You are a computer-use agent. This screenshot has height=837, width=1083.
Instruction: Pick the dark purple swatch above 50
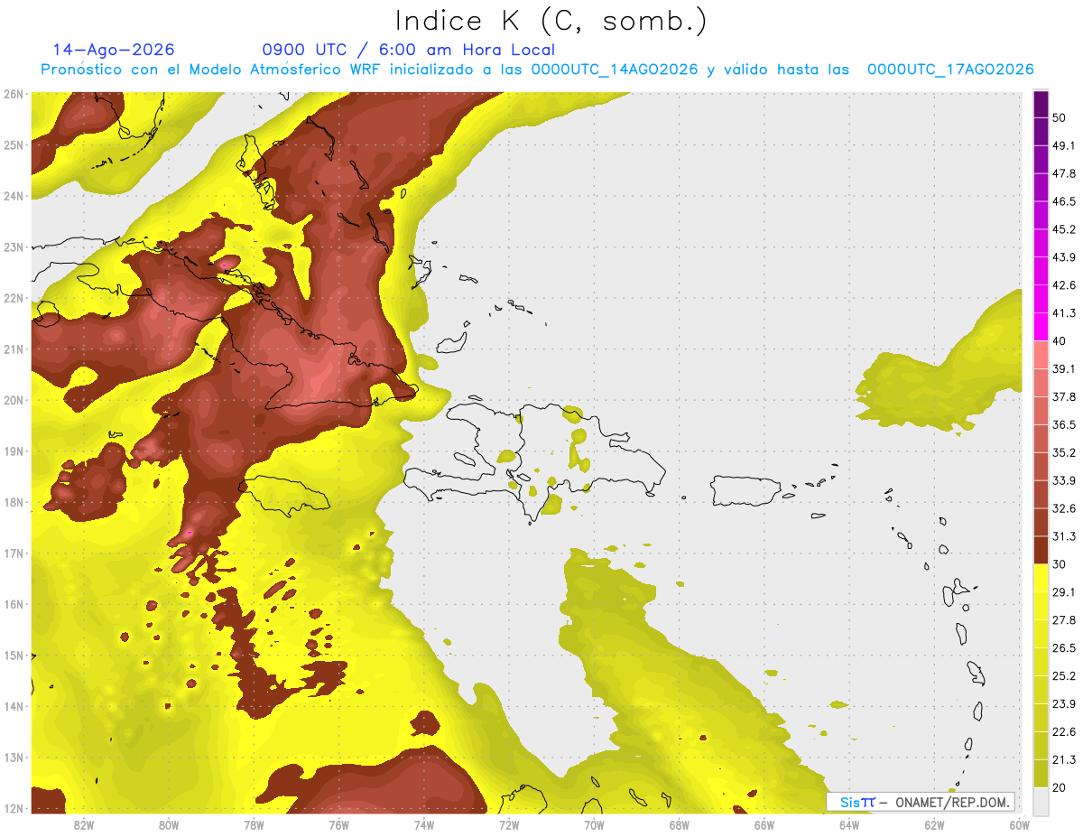[x=1041, y=104]
